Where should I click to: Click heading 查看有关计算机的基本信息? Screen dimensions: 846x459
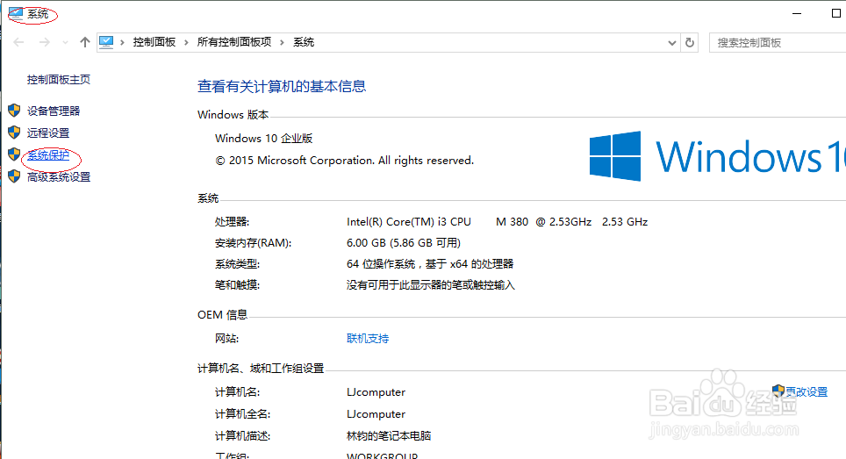pyautogui.click(x=282, y=86)
